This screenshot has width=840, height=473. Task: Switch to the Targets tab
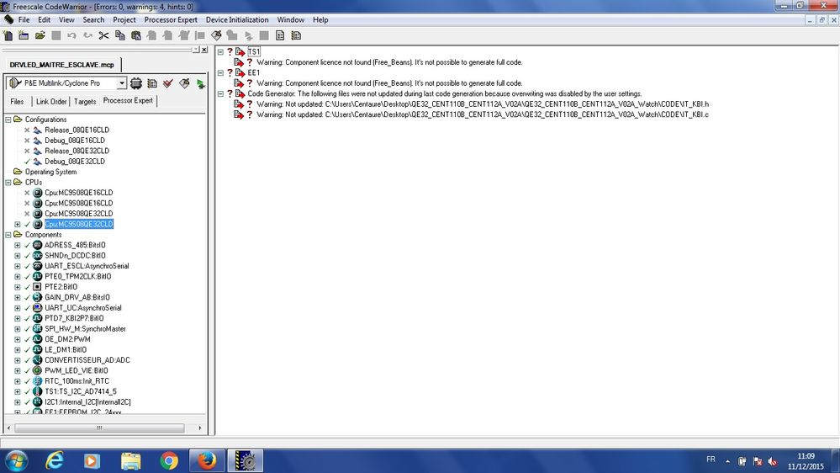pyautogui.click(x=85, y=101)
